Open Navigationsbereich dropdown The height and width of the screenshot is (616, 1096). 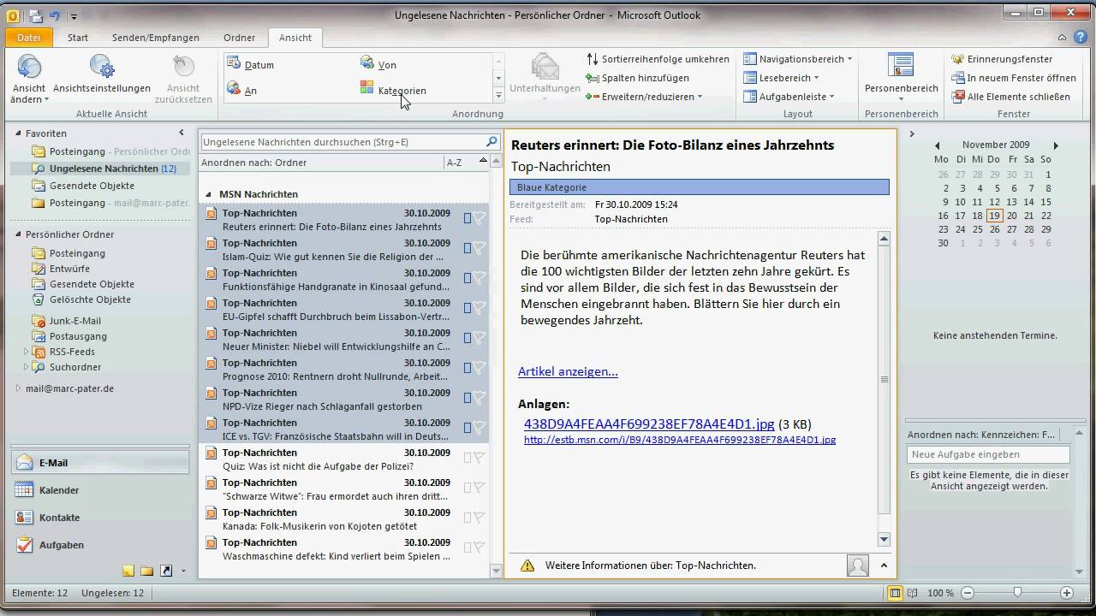pos(797,59)
